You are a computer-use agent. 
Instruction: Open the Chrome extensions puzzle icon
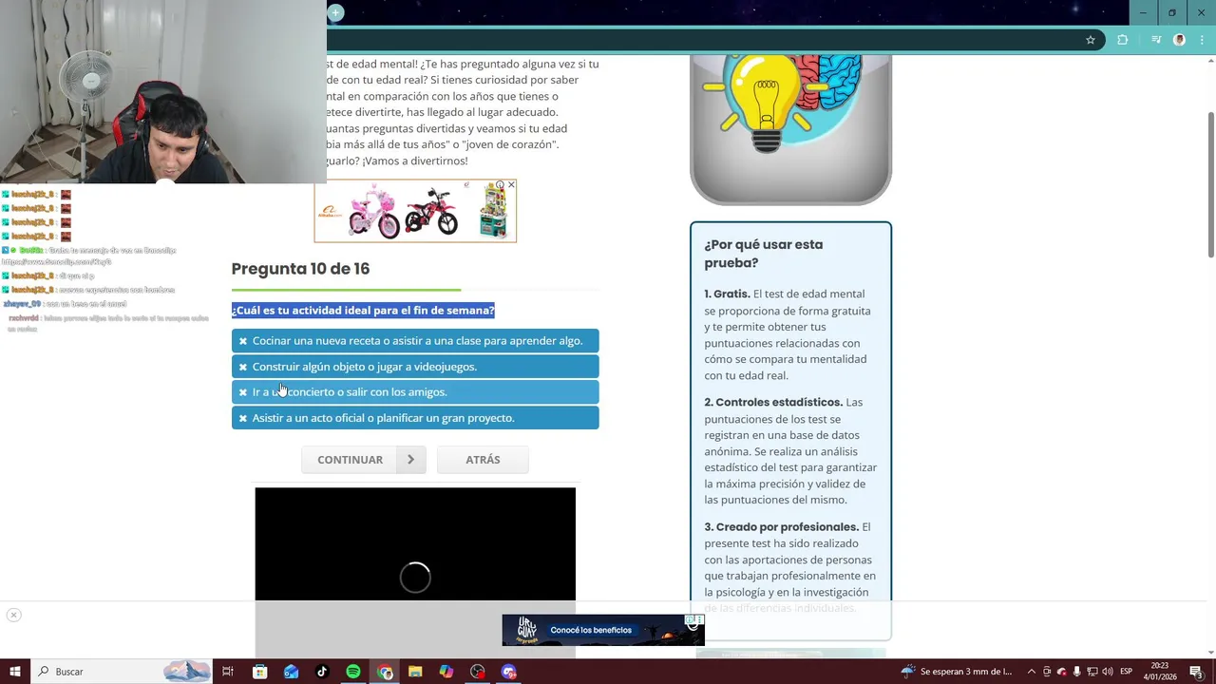[x=1123, y=40]
